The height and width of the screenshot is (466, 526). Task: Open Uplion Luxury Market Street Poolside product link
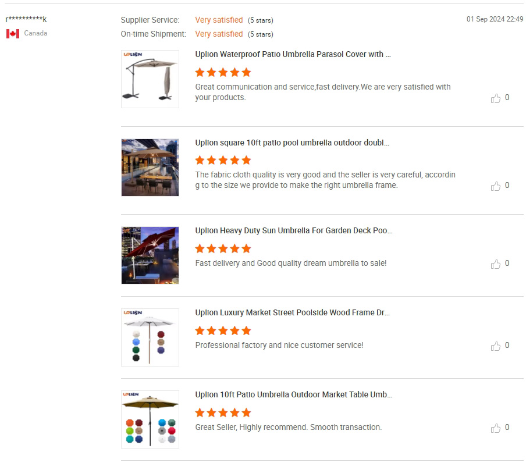pyautogui.click(x=292, y=312)
